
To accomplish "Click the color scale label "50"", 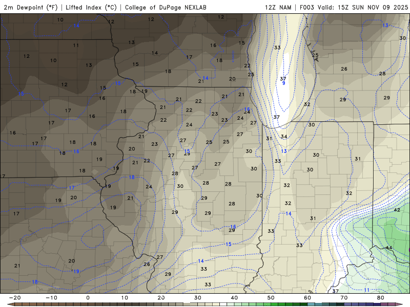I will click(x=271, y=298).
